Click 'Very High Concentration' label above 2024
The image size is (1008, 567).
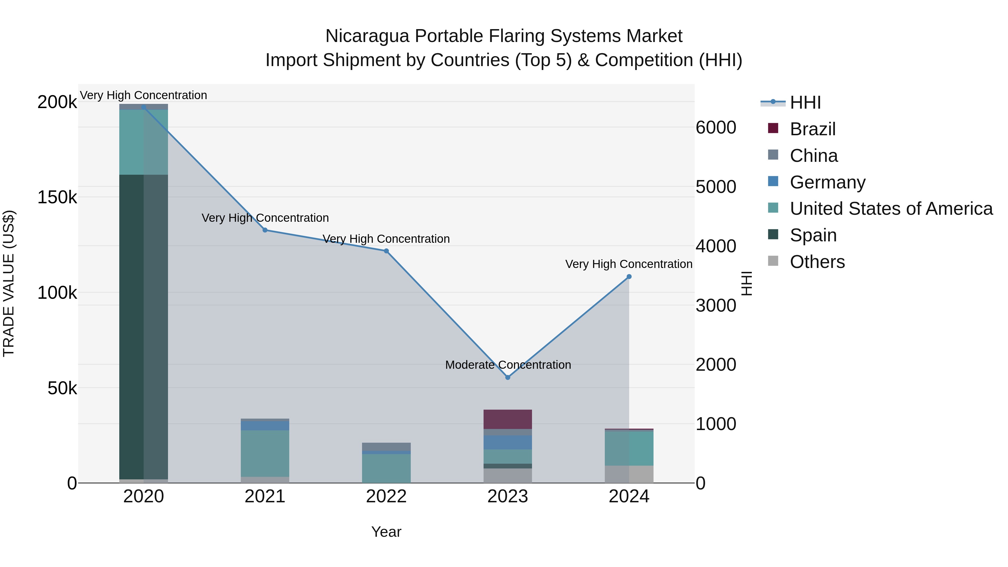pos(629,264)
